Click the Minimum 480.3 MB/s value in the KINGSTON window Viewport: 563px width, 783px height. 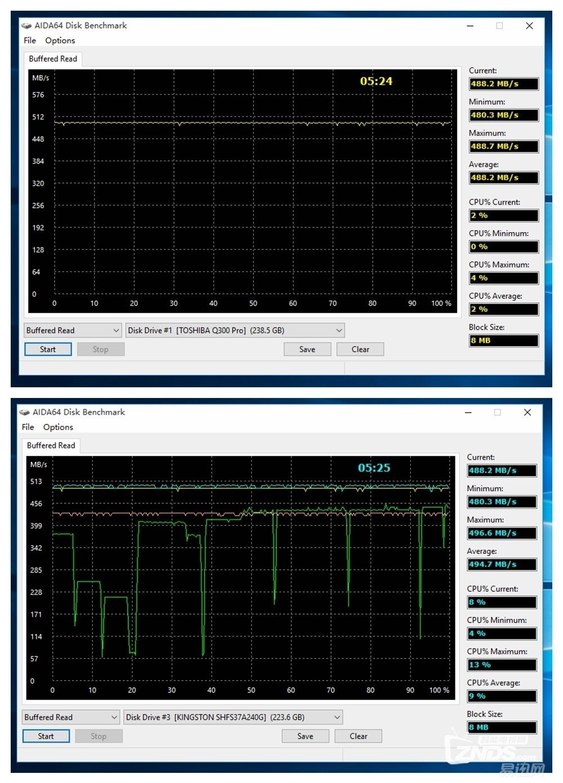tap(502, 502)
